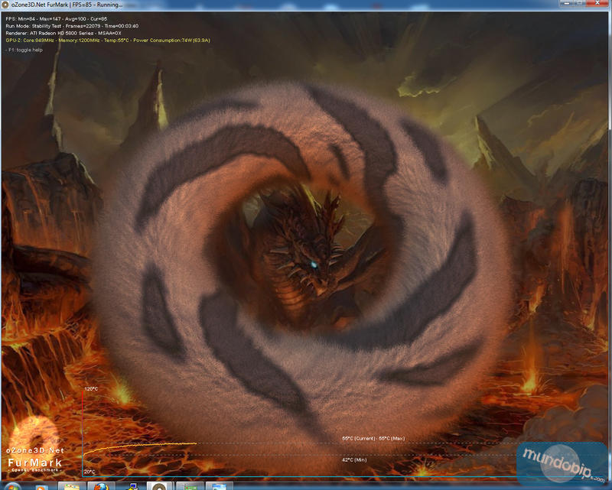Click the '120°C' graph axis label

(x=91, y=389)
